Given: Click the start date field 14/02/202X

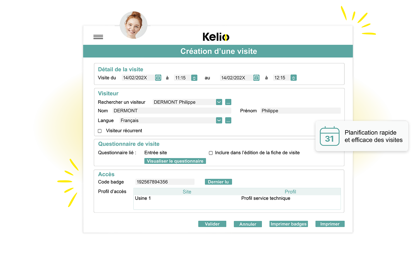Looking at the screenshot, I should coord(138,78).
